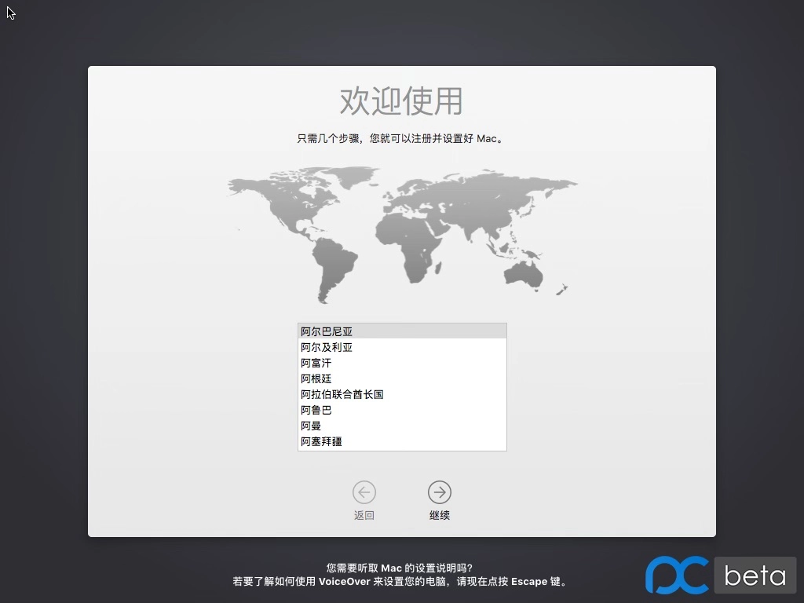Click the Back (返回) arrow icon
Viewport: 804px width, 603px height.
[364, 492]
